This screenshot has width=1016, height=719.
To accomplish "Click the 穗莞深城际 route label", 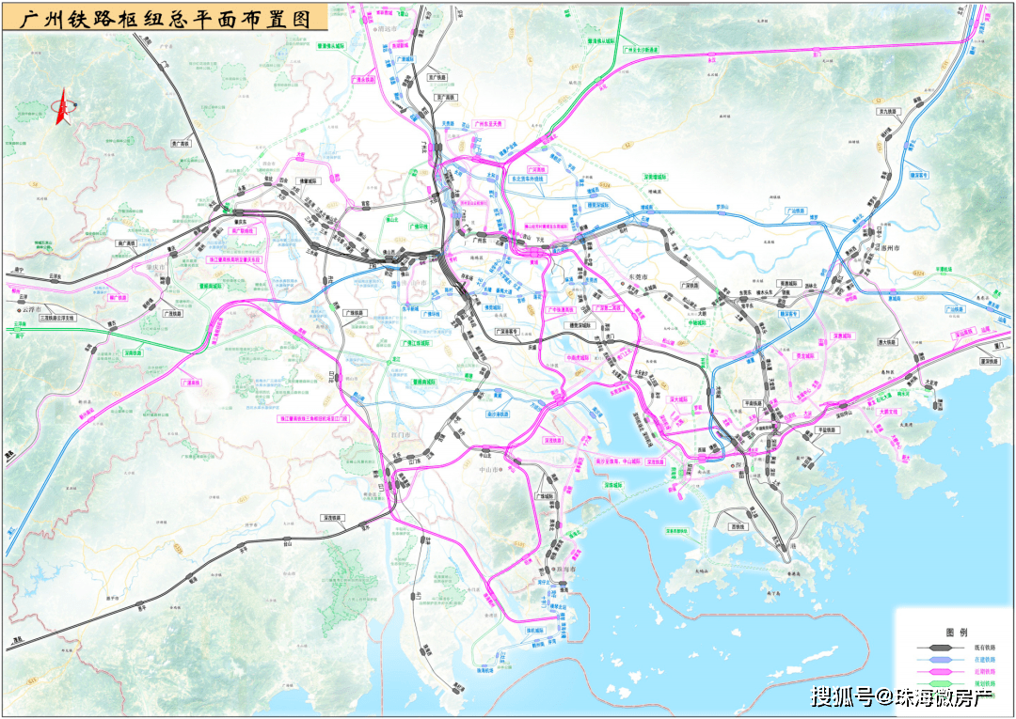I will pos(579,324).
